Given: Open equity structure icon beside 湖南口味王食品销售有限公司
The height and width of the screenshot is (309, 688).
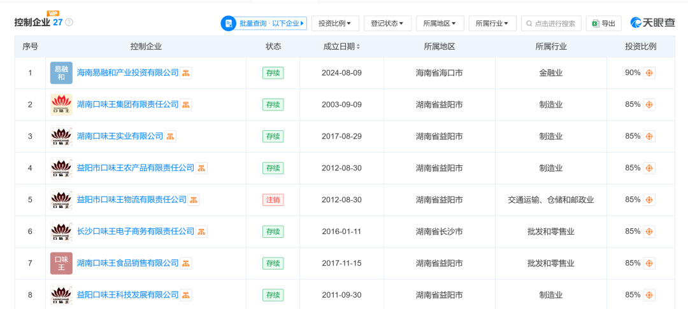Looking at the screenshot, I should click(x=185, y=263).
